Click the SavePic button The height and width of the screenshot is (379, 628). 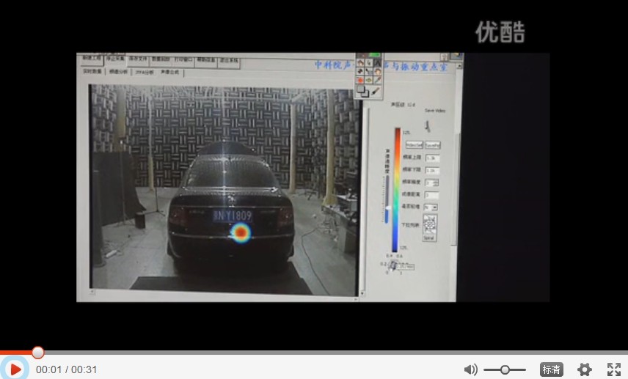(433, 145)
